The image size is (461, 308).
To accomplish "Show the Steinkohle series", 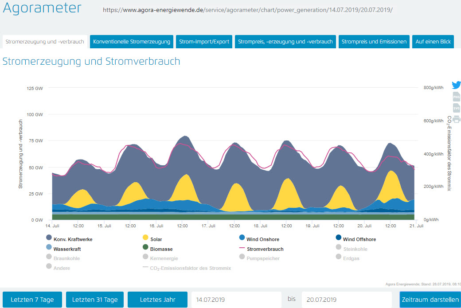I will click(355, 249).
